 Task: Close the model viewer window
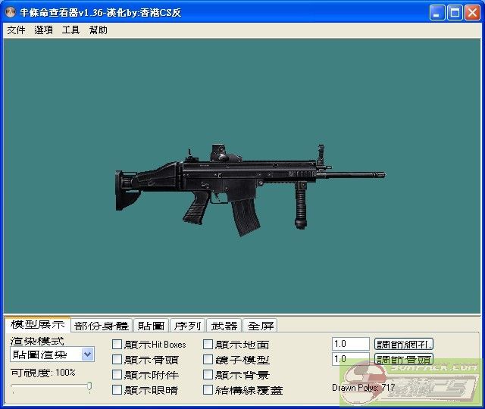pyautogui.click(x=473, y=13)
